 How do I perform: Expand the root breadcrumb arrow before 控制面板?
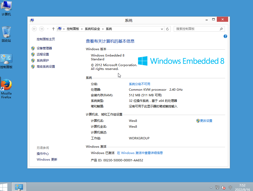tap(64, 29)
